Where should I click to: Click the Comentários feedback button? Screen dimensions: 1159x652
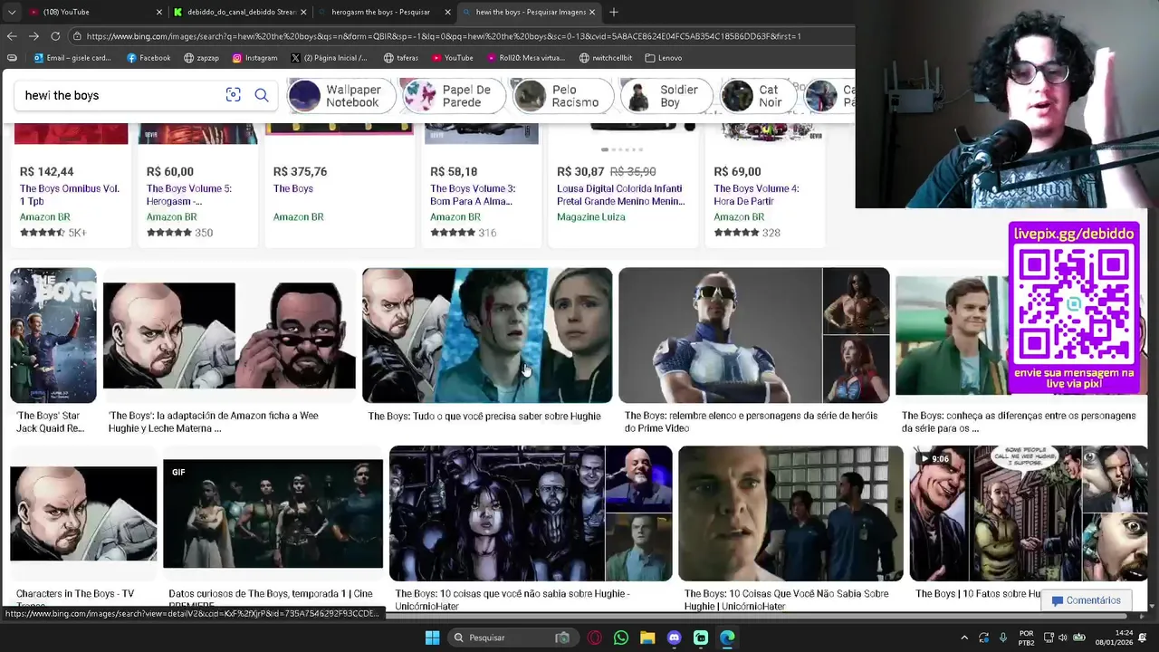click(1086, 600)
